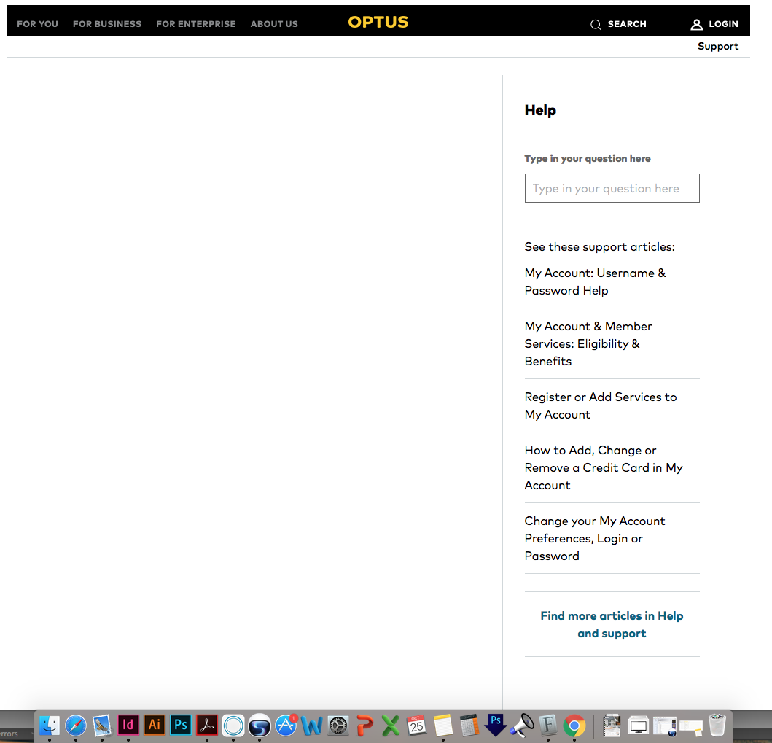The image size is (772, 743).
Task: Open the blue S helmet app in dock
Action: pos(260,726)
